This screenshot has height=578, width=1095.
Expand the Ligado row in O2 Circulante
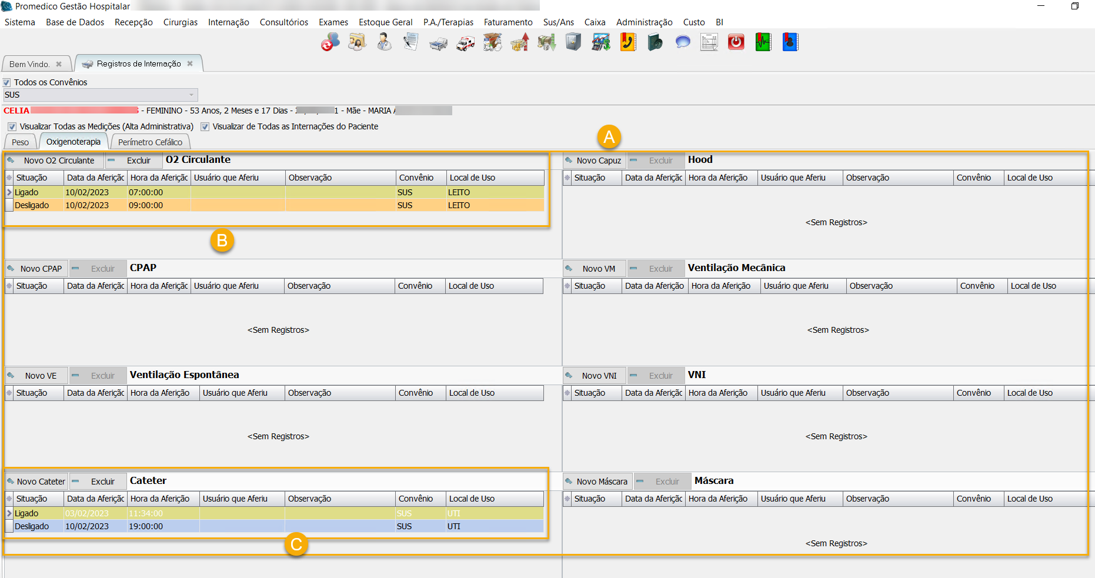tap(9, 192)
